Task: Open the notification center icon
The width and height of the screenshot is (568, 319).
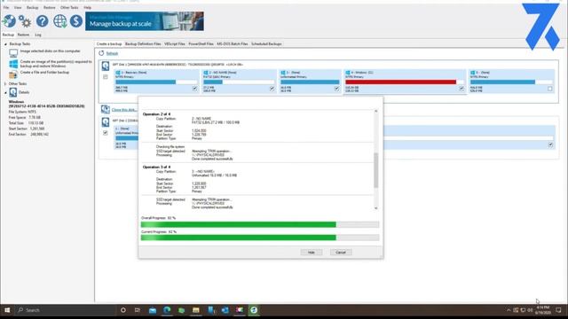Action: [558, 310]
